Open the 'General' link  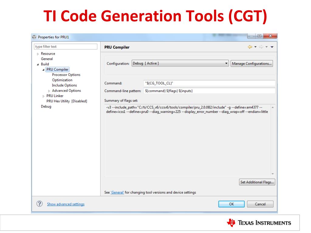click(x=117, y=192)
